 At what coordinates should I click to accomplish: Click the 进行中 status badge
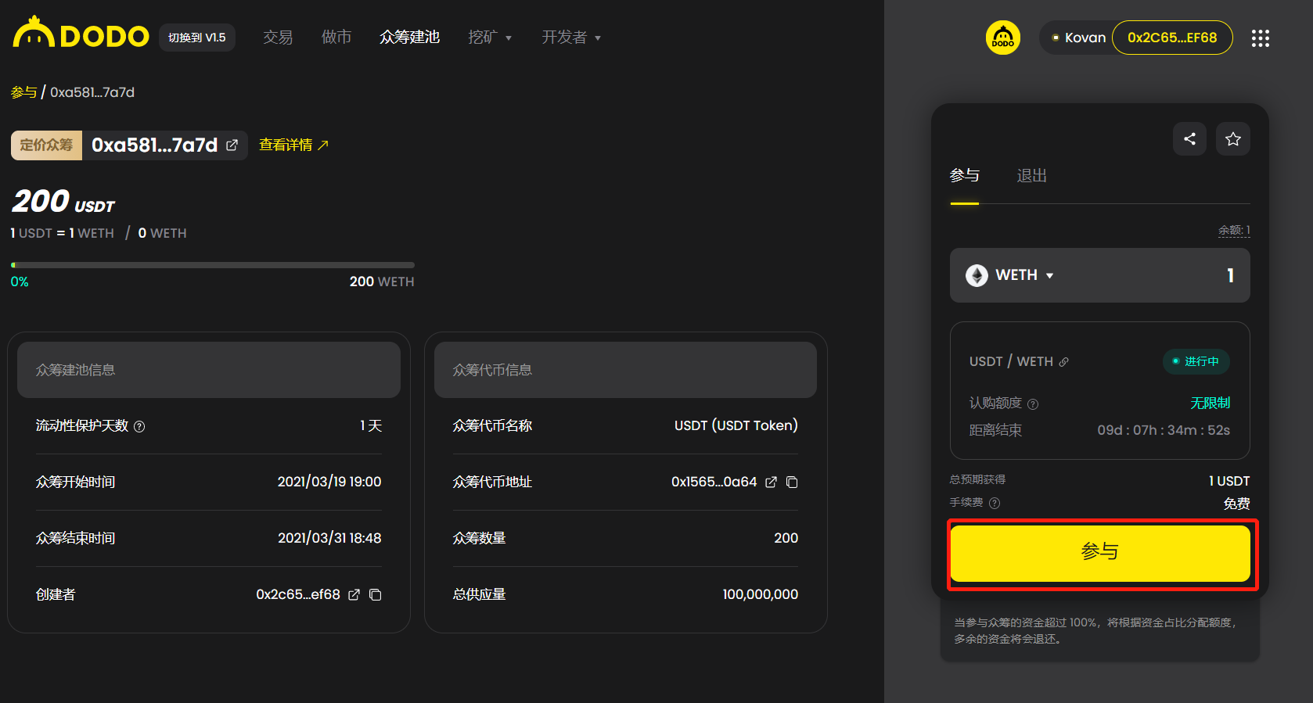[x=1196, y=361]
